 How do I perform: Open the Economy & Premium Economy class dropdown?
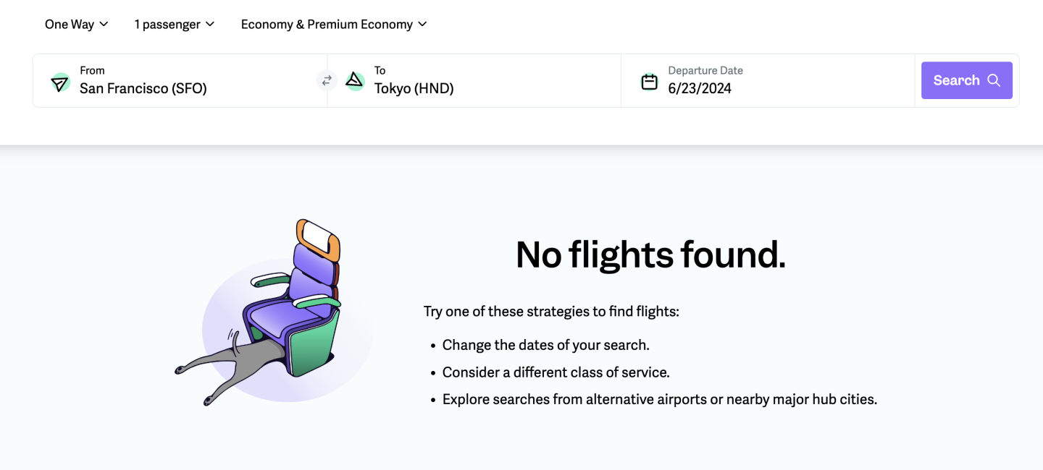(327, 24)
